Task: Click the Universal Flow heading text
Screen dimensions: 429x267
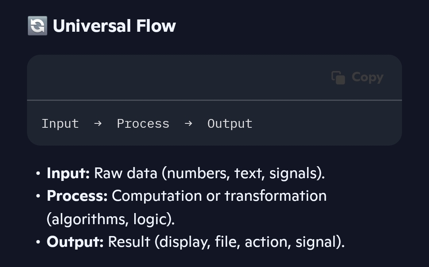Action: click(114, 26)
